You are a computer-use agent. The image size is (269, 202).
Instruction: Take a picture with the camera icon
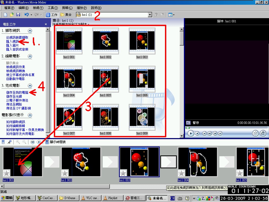(x=263, y=134)
